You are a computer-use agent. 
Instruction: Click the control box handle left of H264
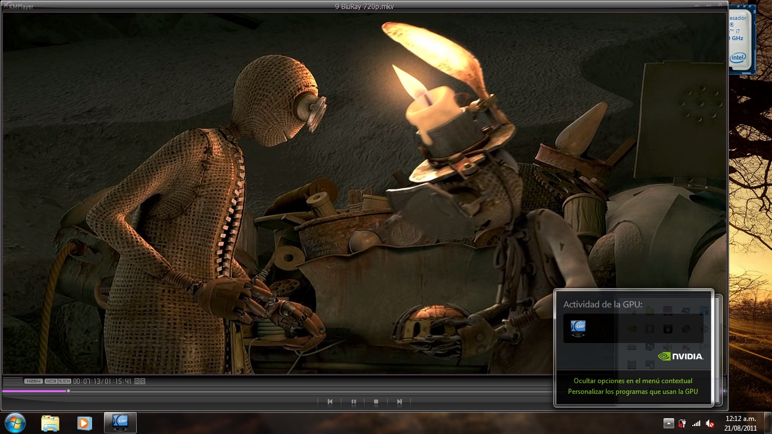pos(12,381)
